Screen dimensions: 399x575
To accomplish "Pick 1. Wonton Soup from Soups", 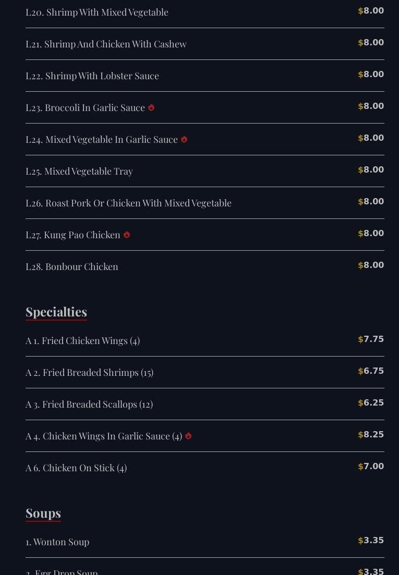I will 57,542.
